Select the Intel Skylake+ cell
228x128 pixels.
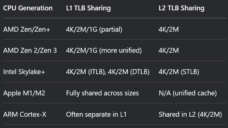(x=24, y=72)
